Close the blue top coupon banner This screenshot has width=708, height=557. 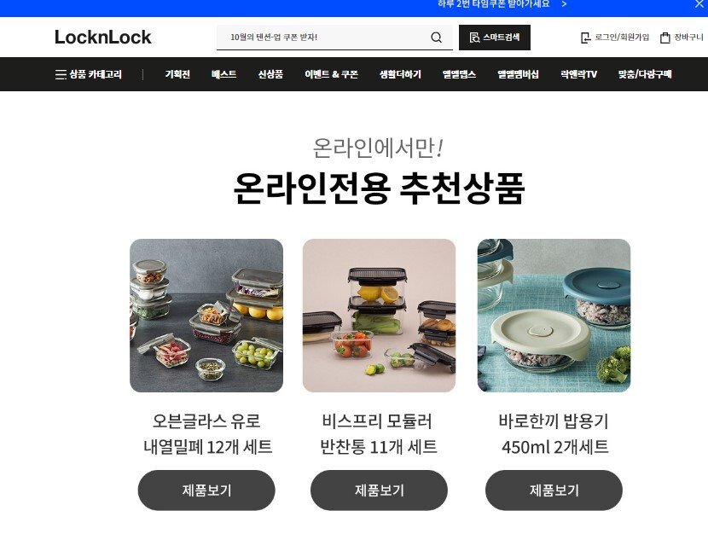pyautogui.click(x=699, y=4)
